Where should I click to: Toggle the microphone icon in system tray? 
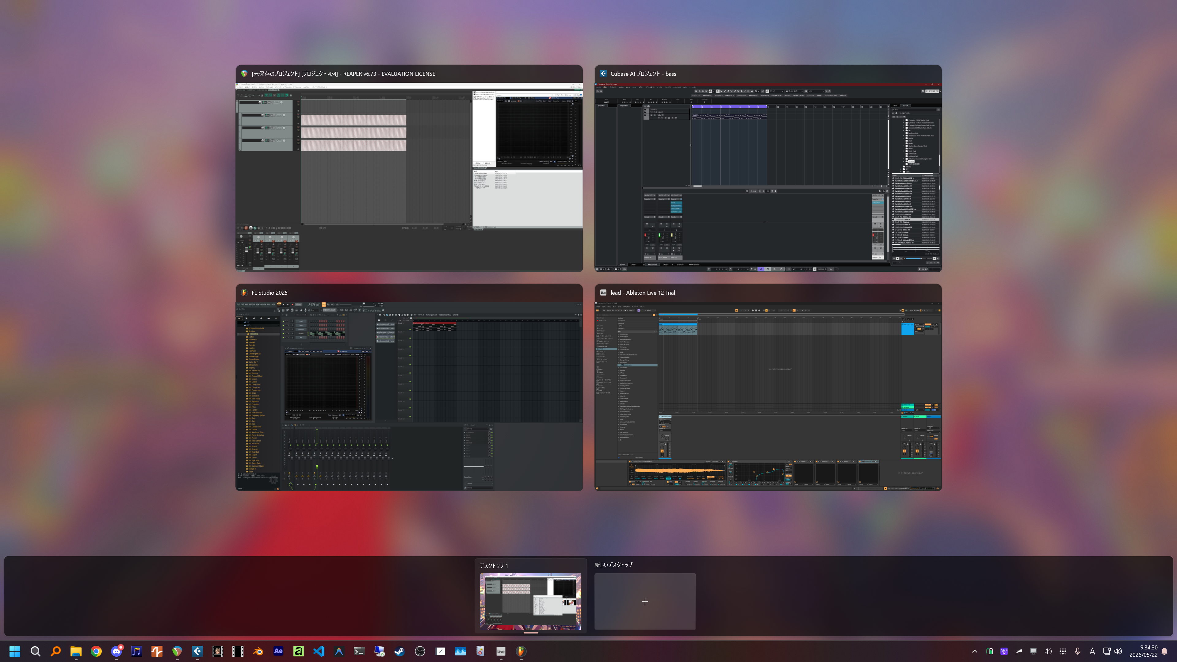tap(1077, 651)
